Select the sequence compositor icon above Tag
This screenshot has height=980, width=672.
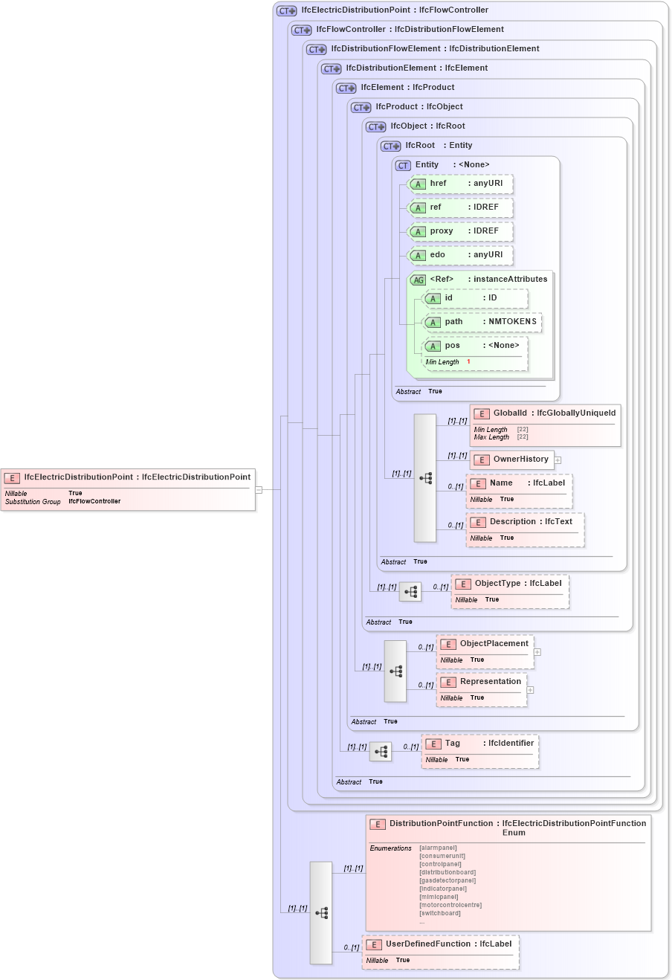pyautogui.click(x=381, y=752)
